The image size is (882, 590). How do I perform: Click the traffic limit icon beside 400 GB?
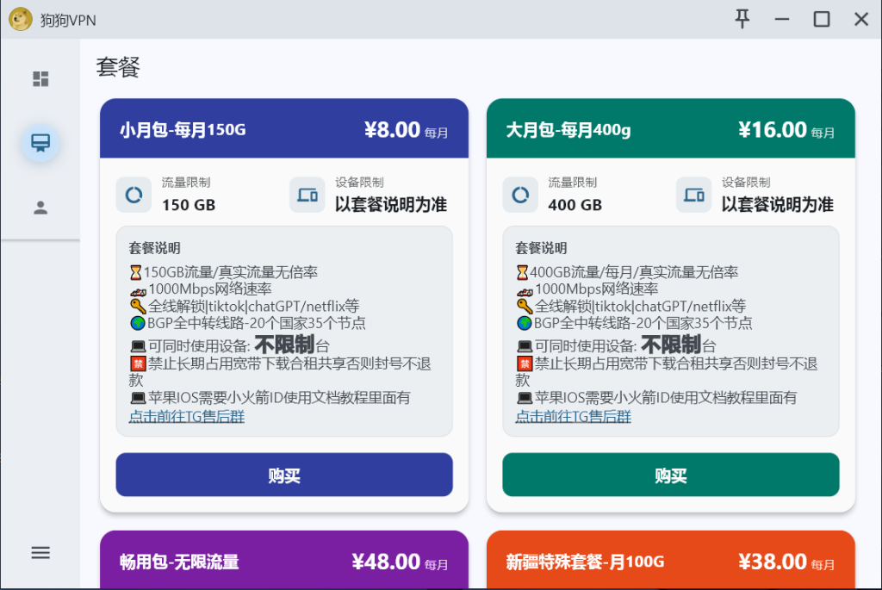(x=520, y=195)
